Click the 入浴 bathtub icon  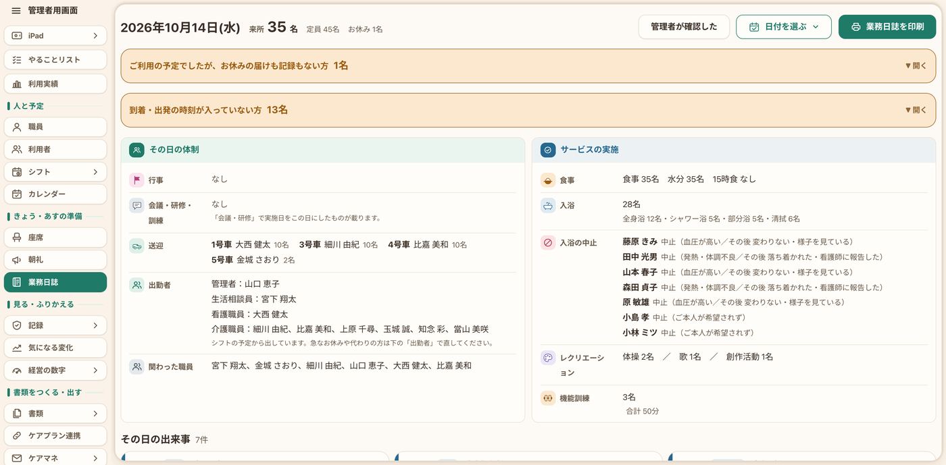click(x=548, y=205)
